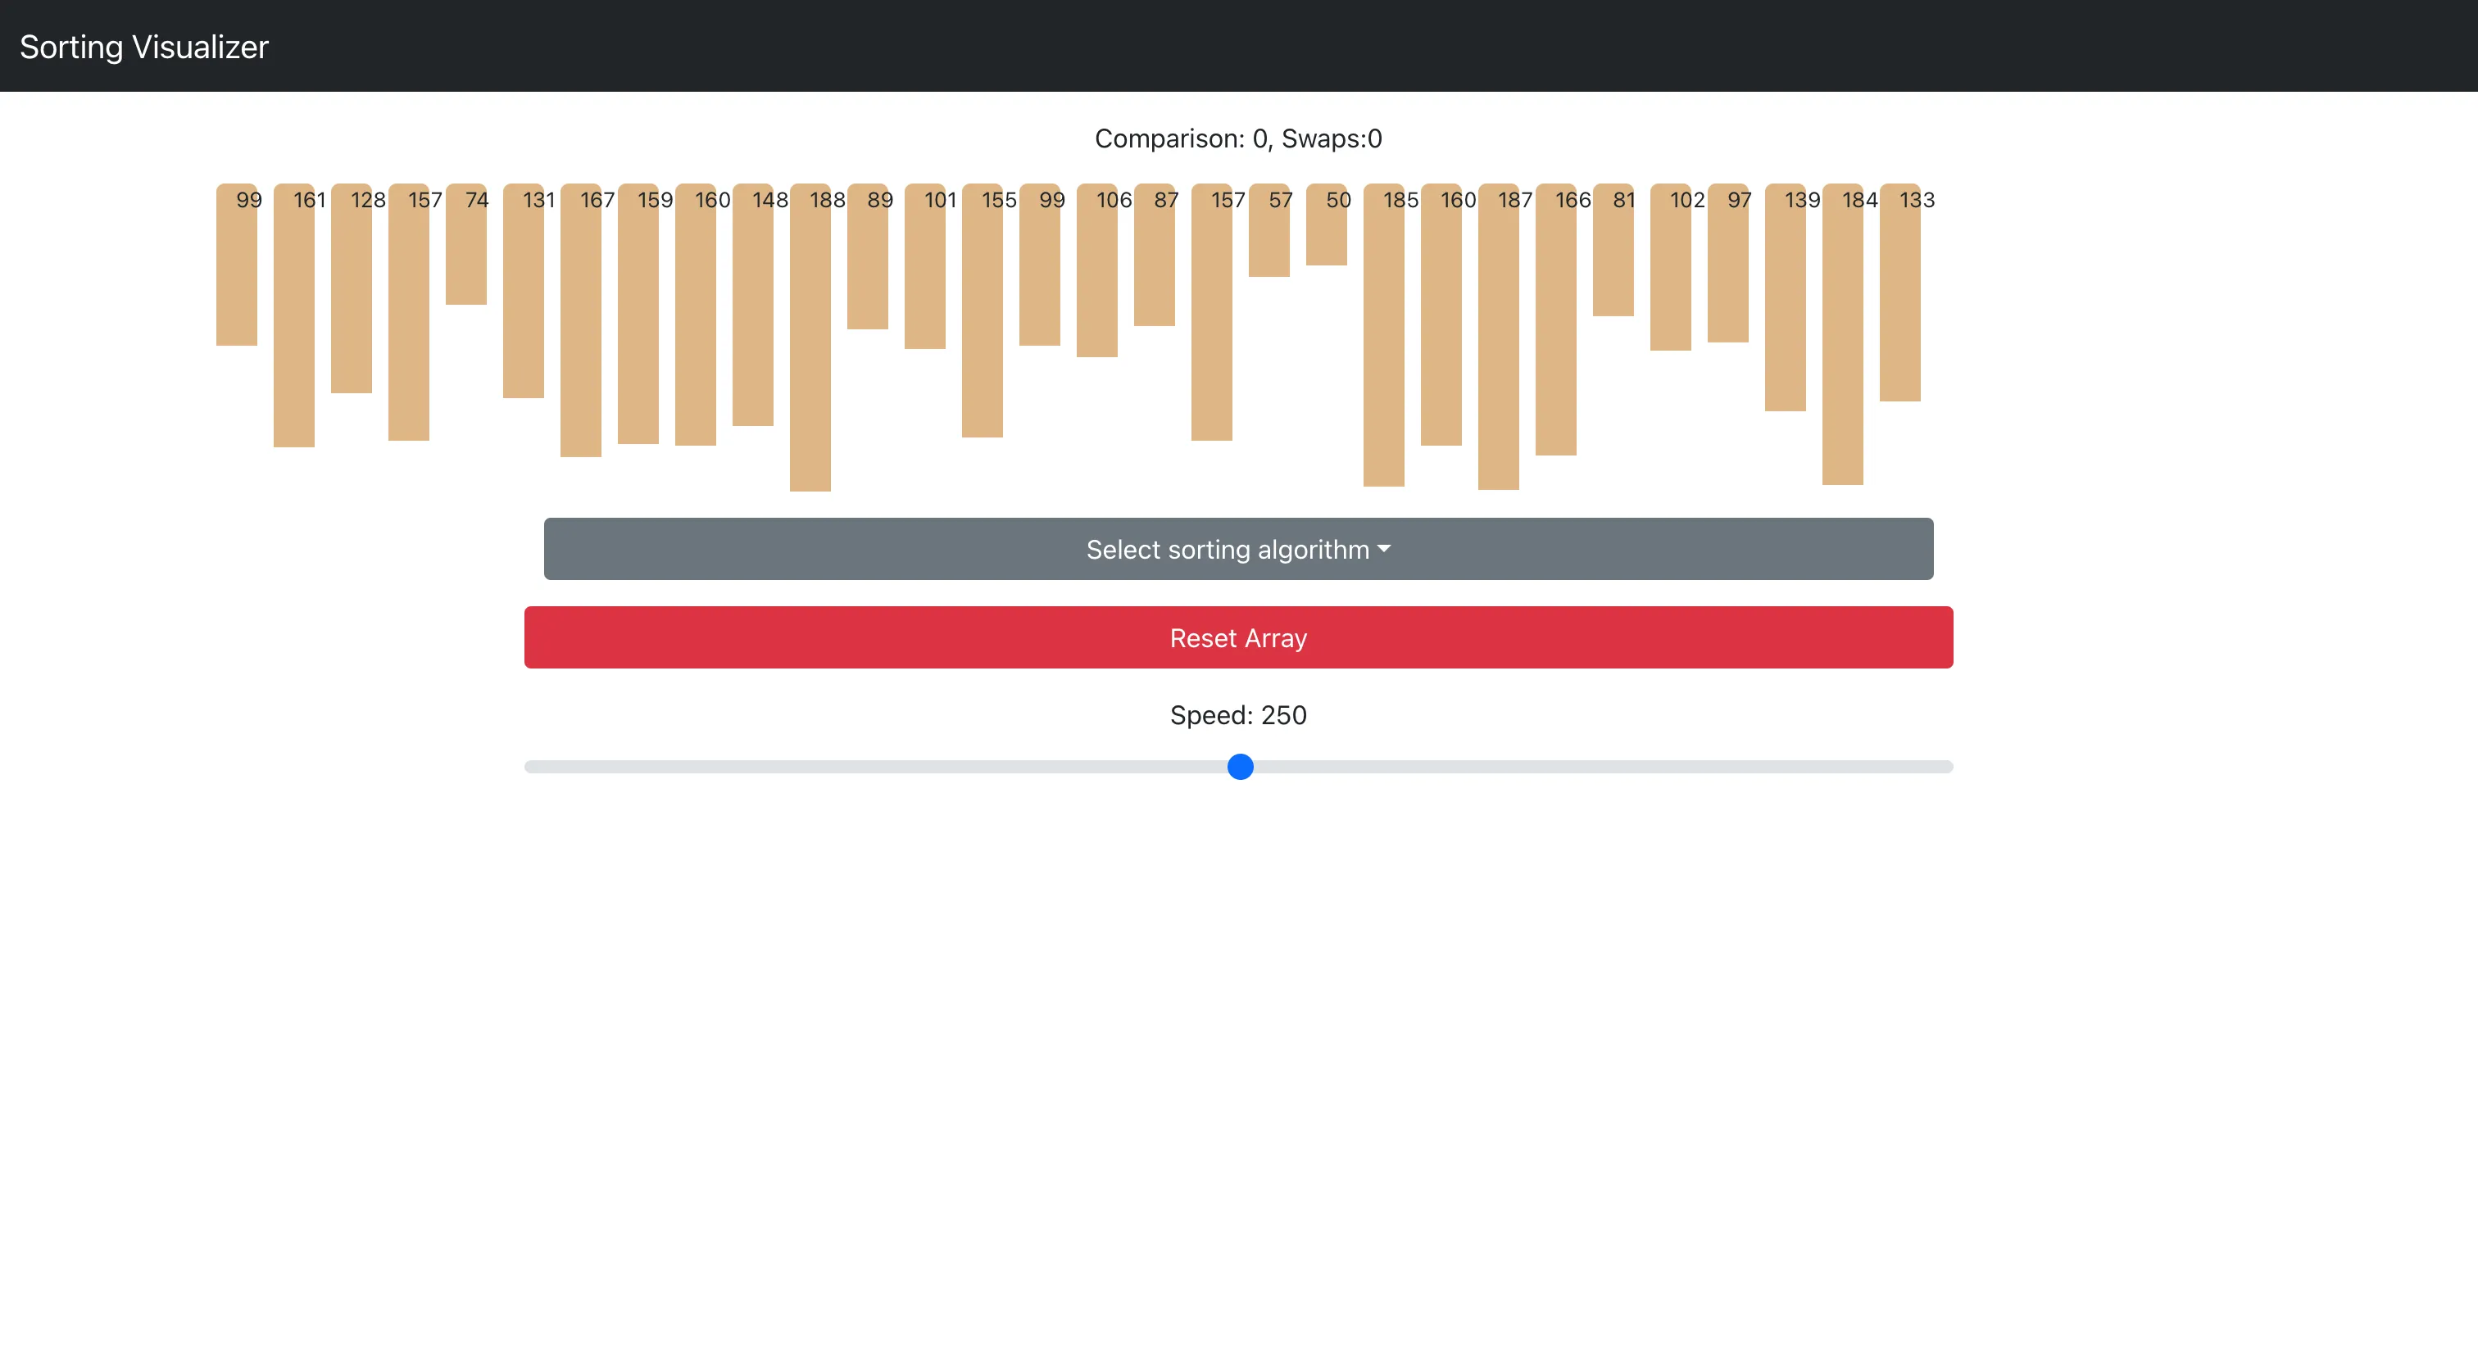
Task: Click the bar labeled 155
Action: 983,310
